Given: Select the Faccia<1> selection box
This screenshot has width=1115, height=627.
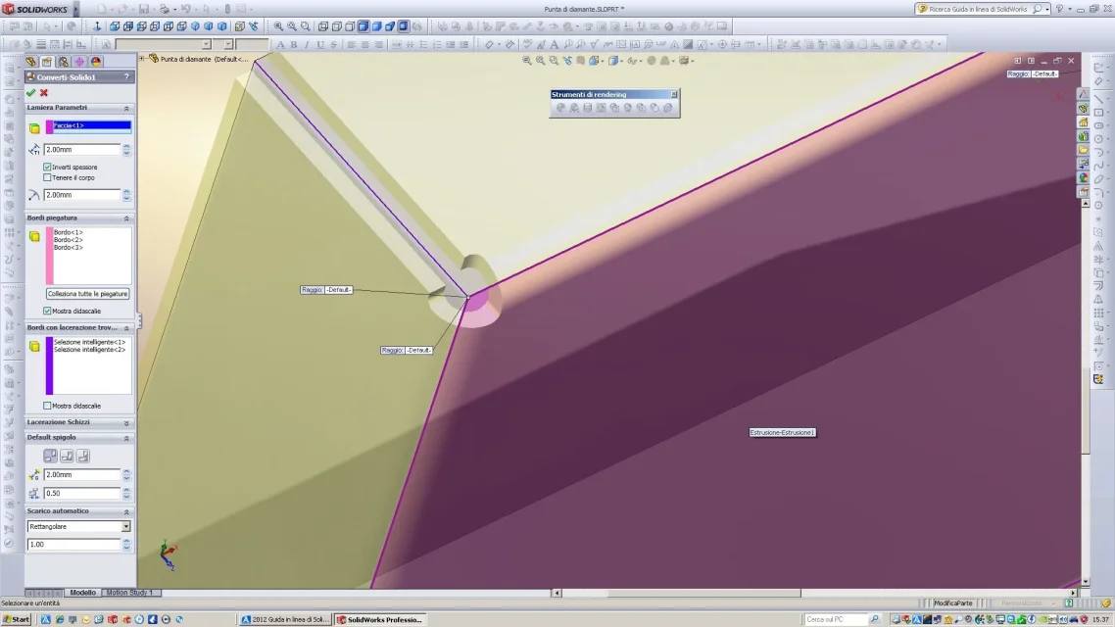Looking at the screenshot, I should pyautogui.click(x=92, y=125).
